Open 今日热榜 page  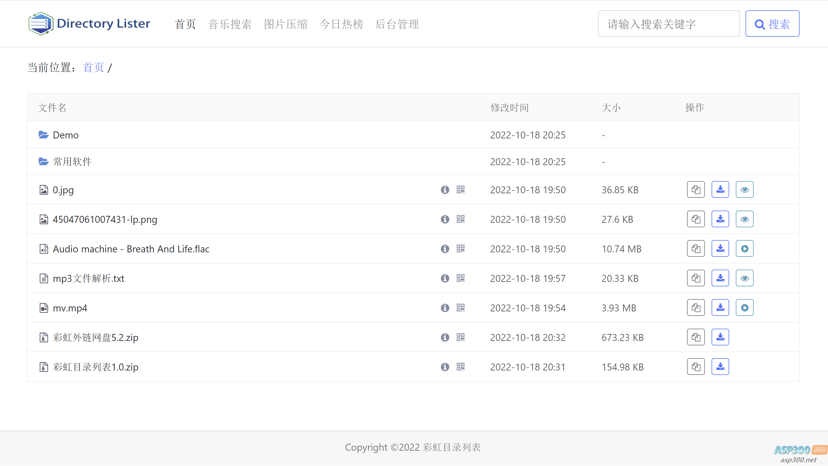[341, 24]
